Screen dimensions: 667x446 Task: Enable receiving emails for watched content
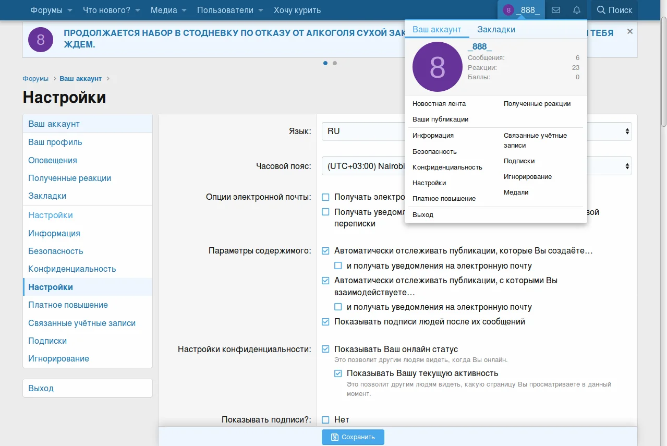pos(338,265)
